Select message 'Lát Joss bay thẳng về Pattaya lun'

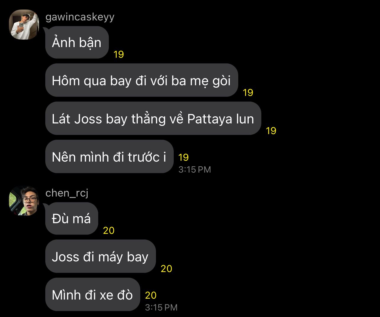153,118
